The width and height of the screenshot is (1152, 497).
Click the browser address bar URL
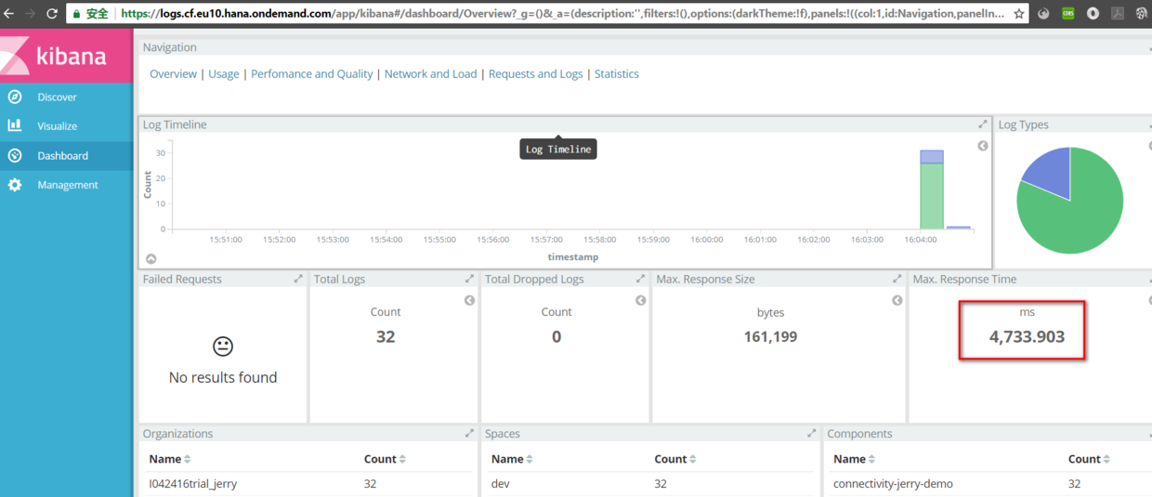coord(562,14)
